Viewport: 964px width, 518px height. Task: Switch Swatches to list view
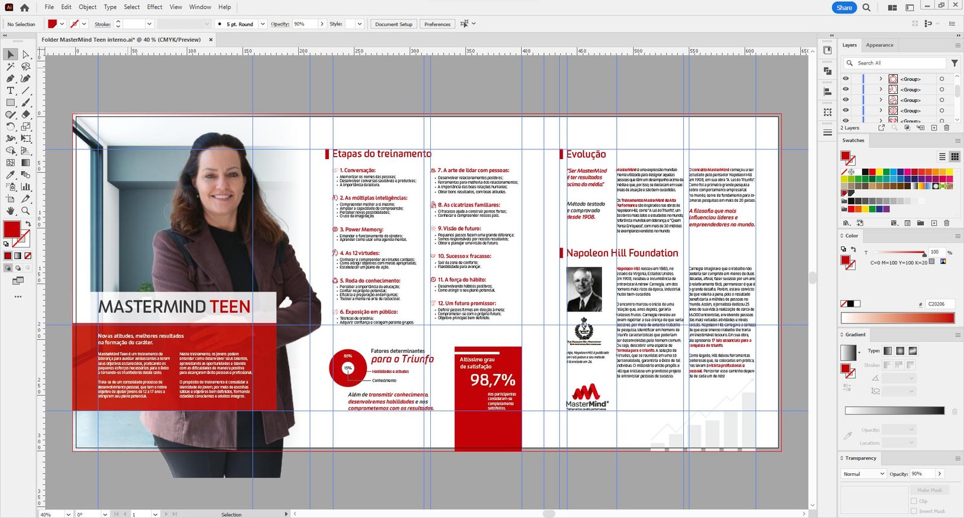click(942, 157)
